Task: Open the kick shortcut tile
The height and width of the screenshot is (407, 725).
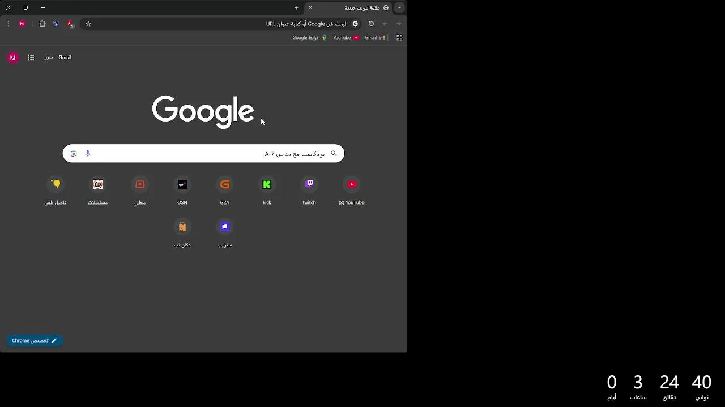Action: [x=267, y=190]
